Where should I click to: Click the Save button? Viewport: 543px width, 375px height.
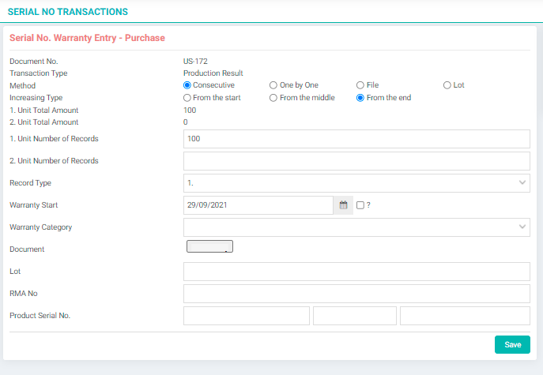(x=512, y=344)
